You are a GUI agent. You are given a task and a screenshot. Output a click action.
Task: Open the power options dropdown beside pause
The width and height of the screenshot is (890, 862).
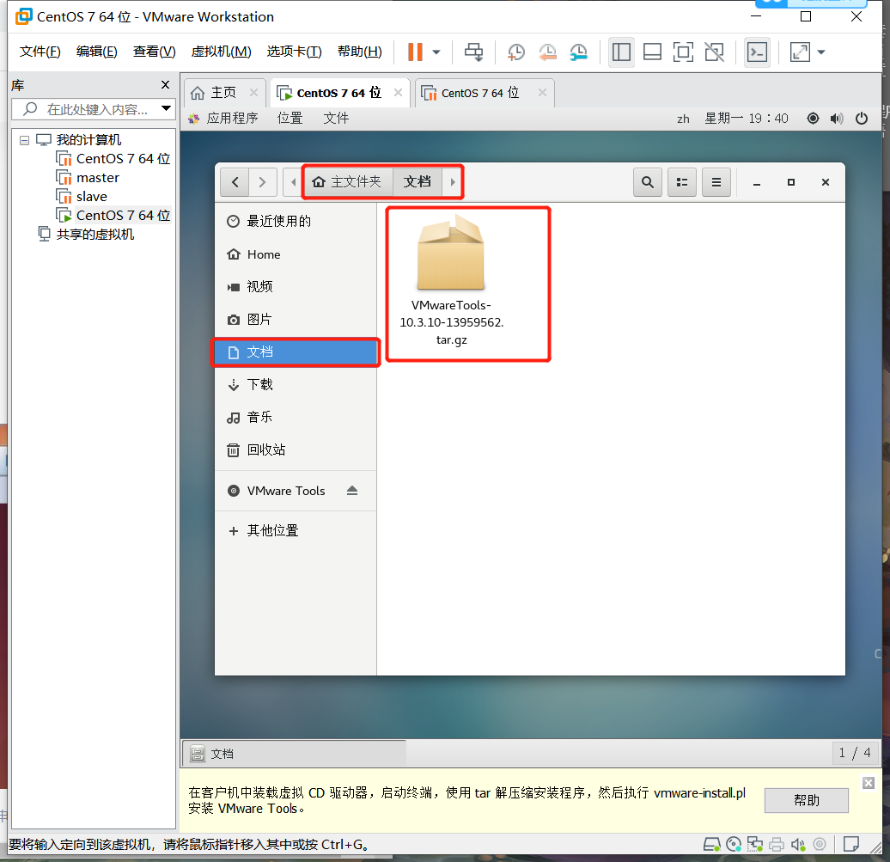click(x=436, y=52)
